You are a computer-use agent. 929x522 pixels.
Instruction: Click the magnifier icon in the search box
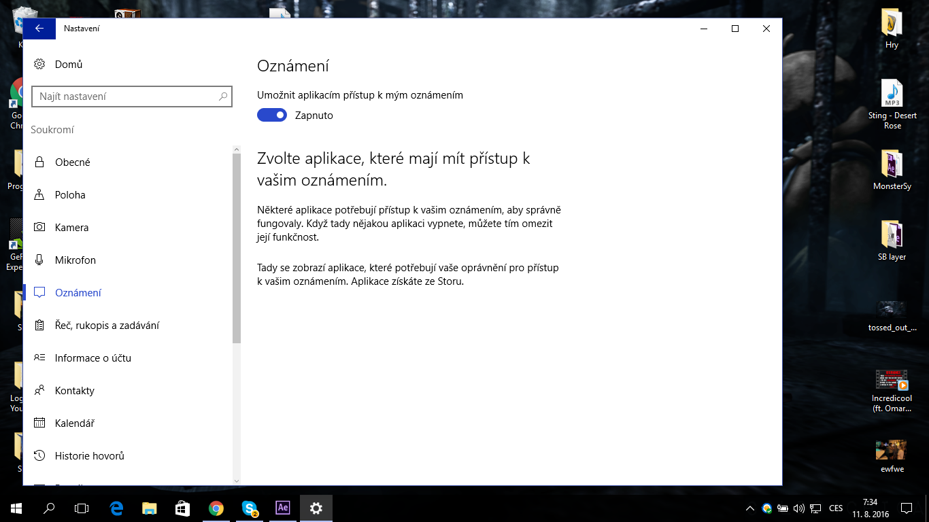click(x=223, y=97)
